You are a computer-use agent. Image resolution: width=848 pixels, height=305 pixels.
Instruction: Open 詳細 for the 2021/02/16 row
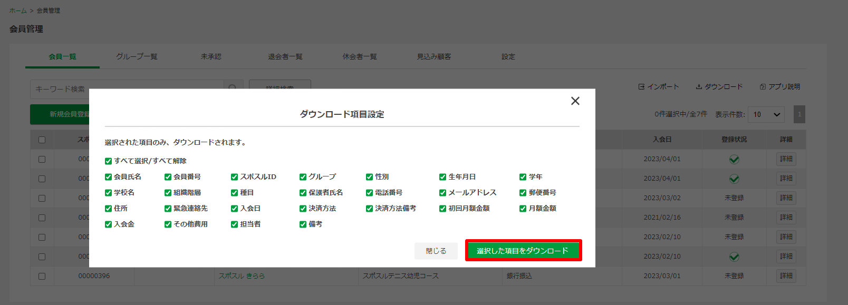click(x=786, y=218)
